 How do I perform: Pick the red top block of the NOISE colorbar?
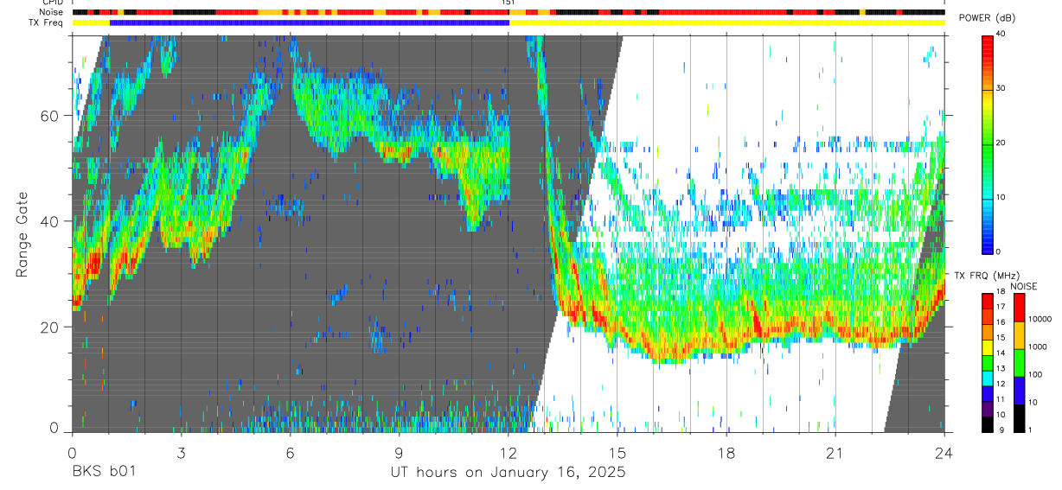point(1020,308)
